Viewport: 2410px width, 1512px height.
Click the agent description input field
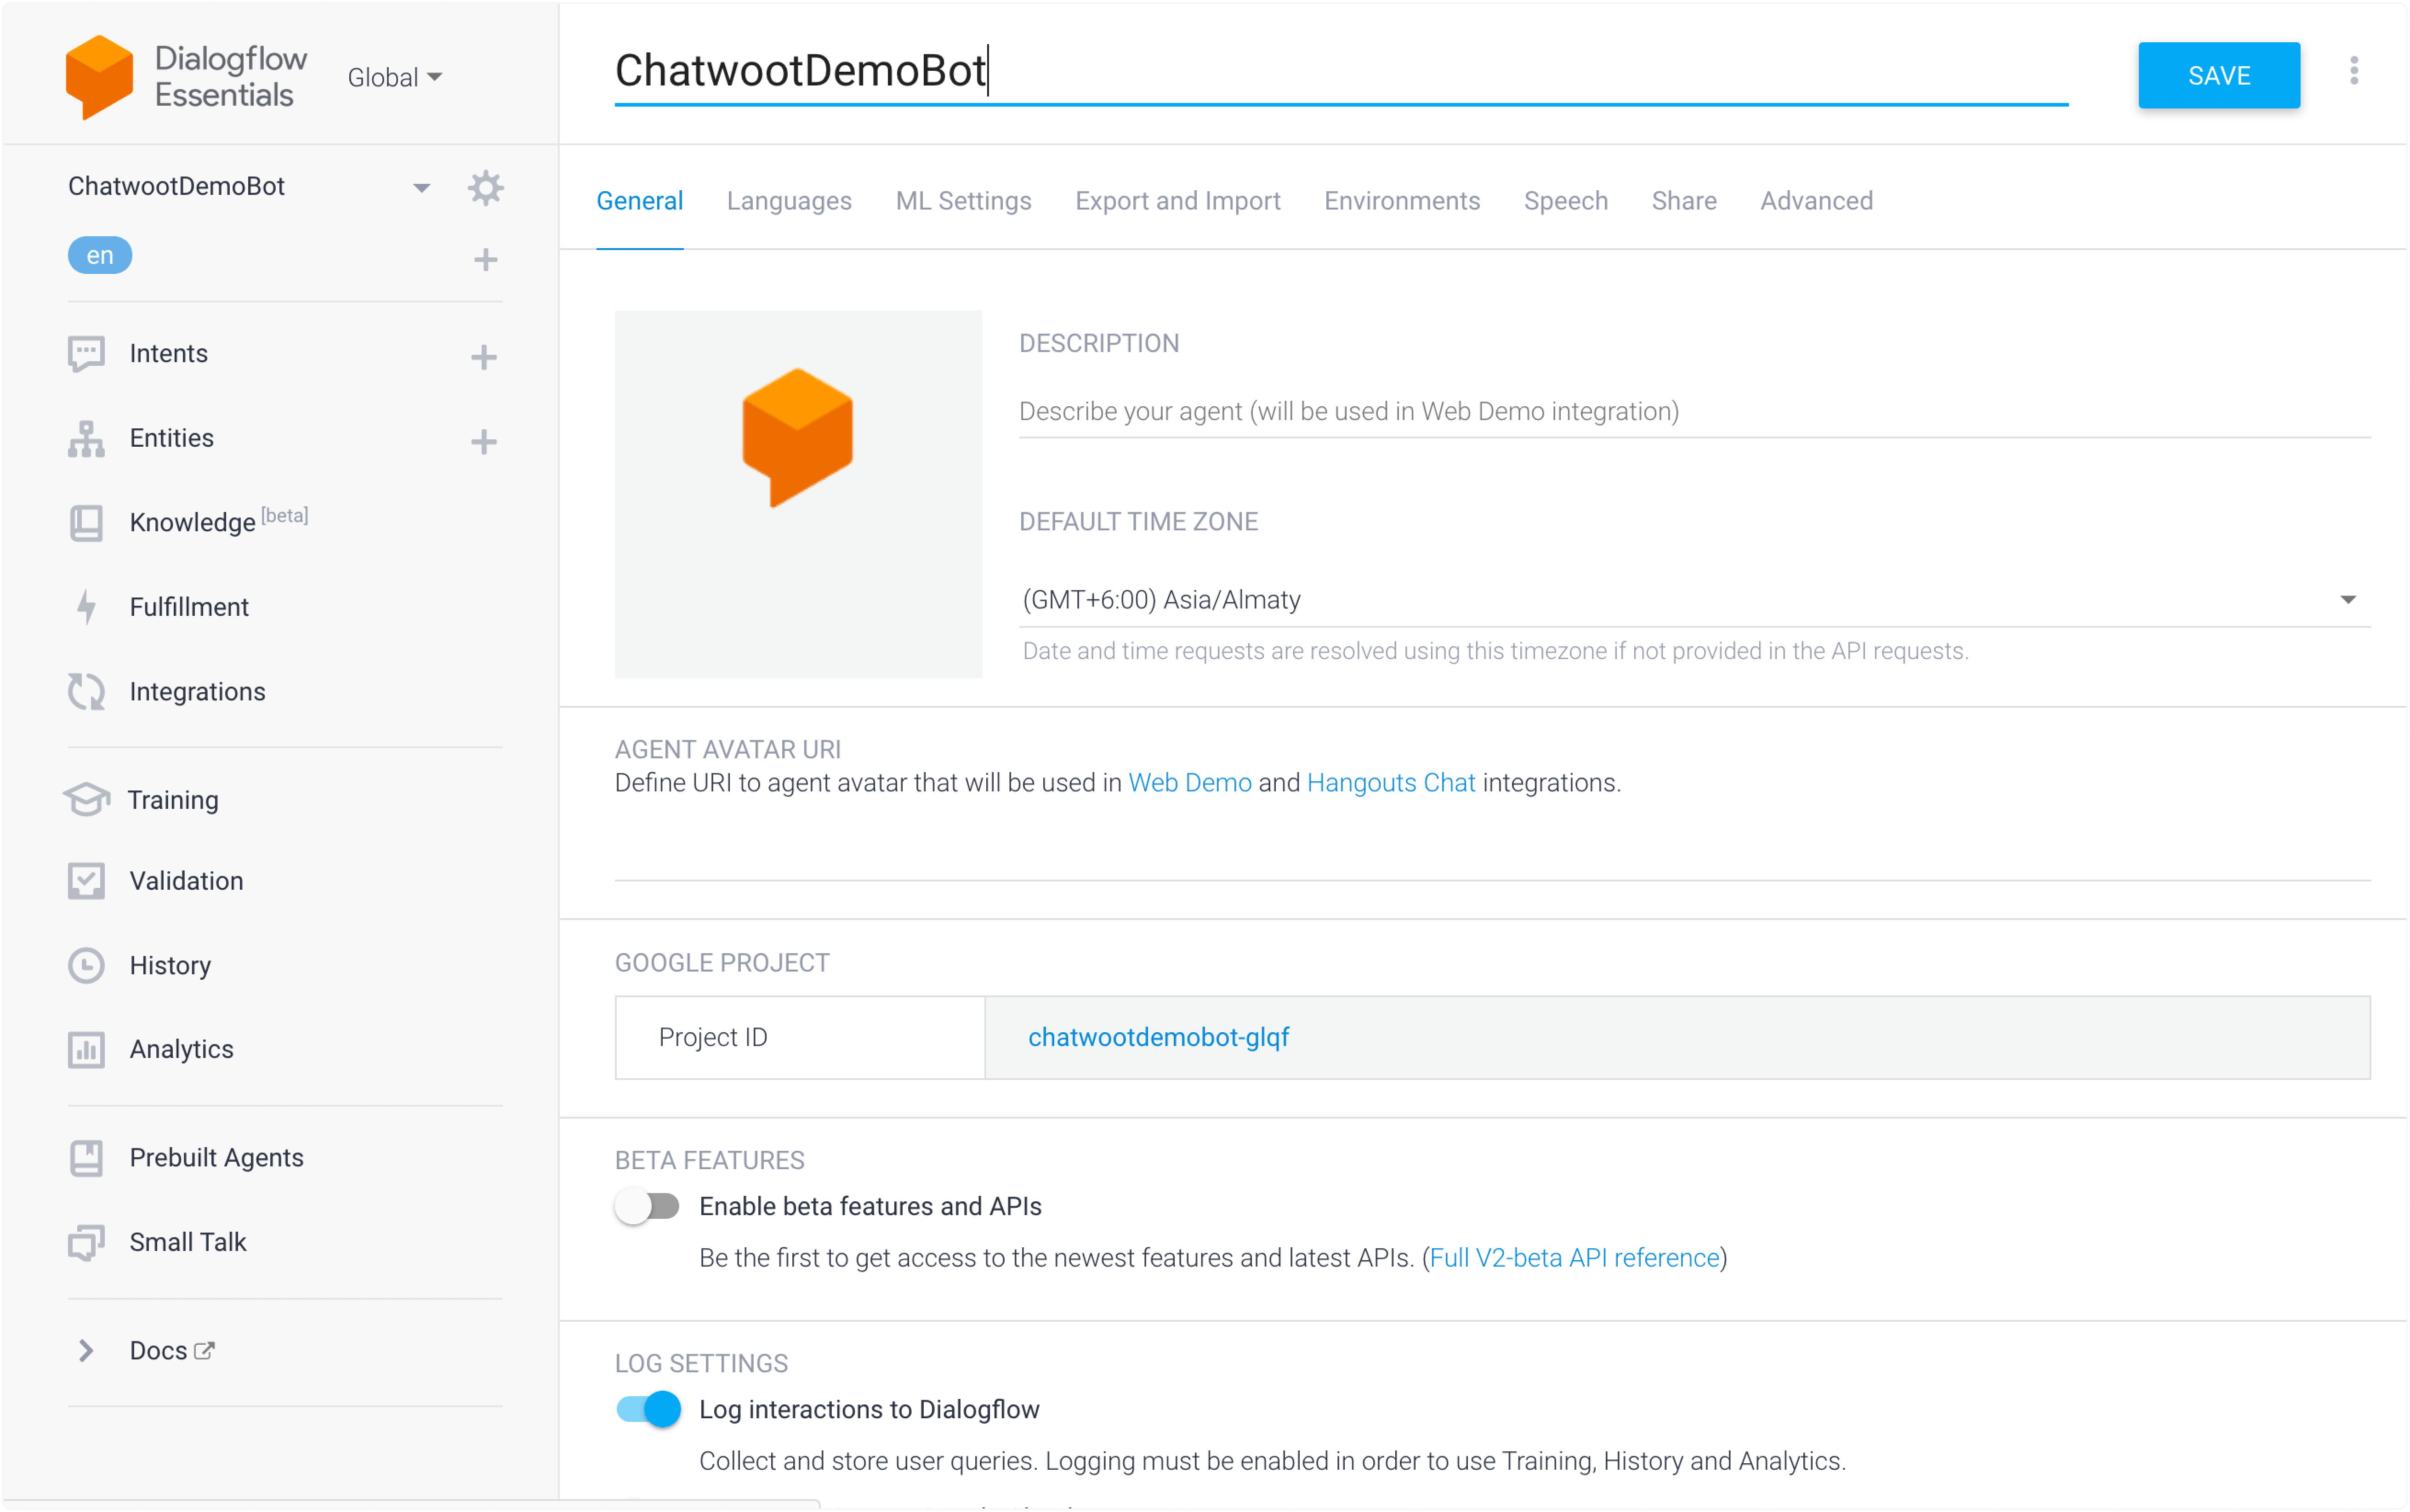tap(1694, 411)
